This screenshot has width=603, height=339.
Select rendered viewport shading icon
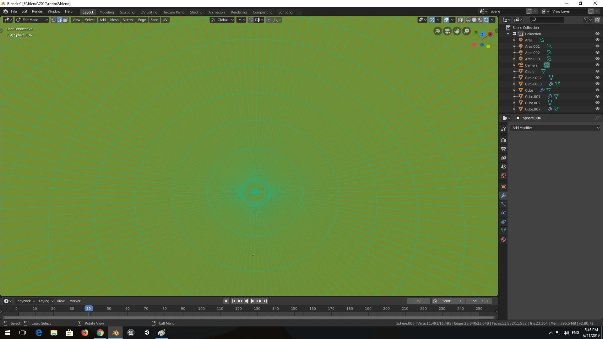click(486, 20)
